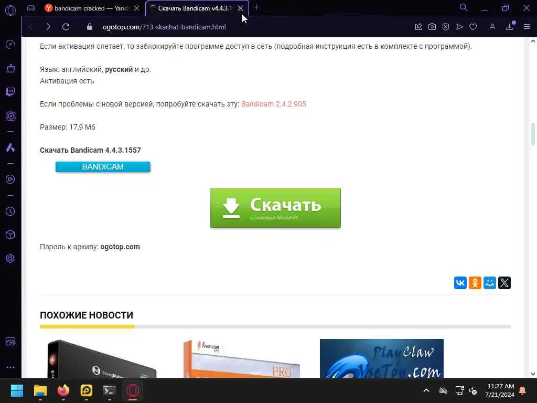
Task: Open the Opera menu logo
Action: (10, 10)
